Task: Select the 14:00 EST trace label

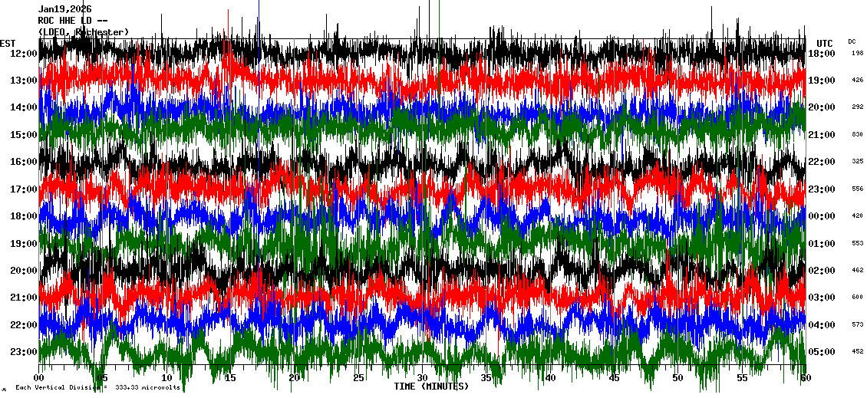Action: 24,107
